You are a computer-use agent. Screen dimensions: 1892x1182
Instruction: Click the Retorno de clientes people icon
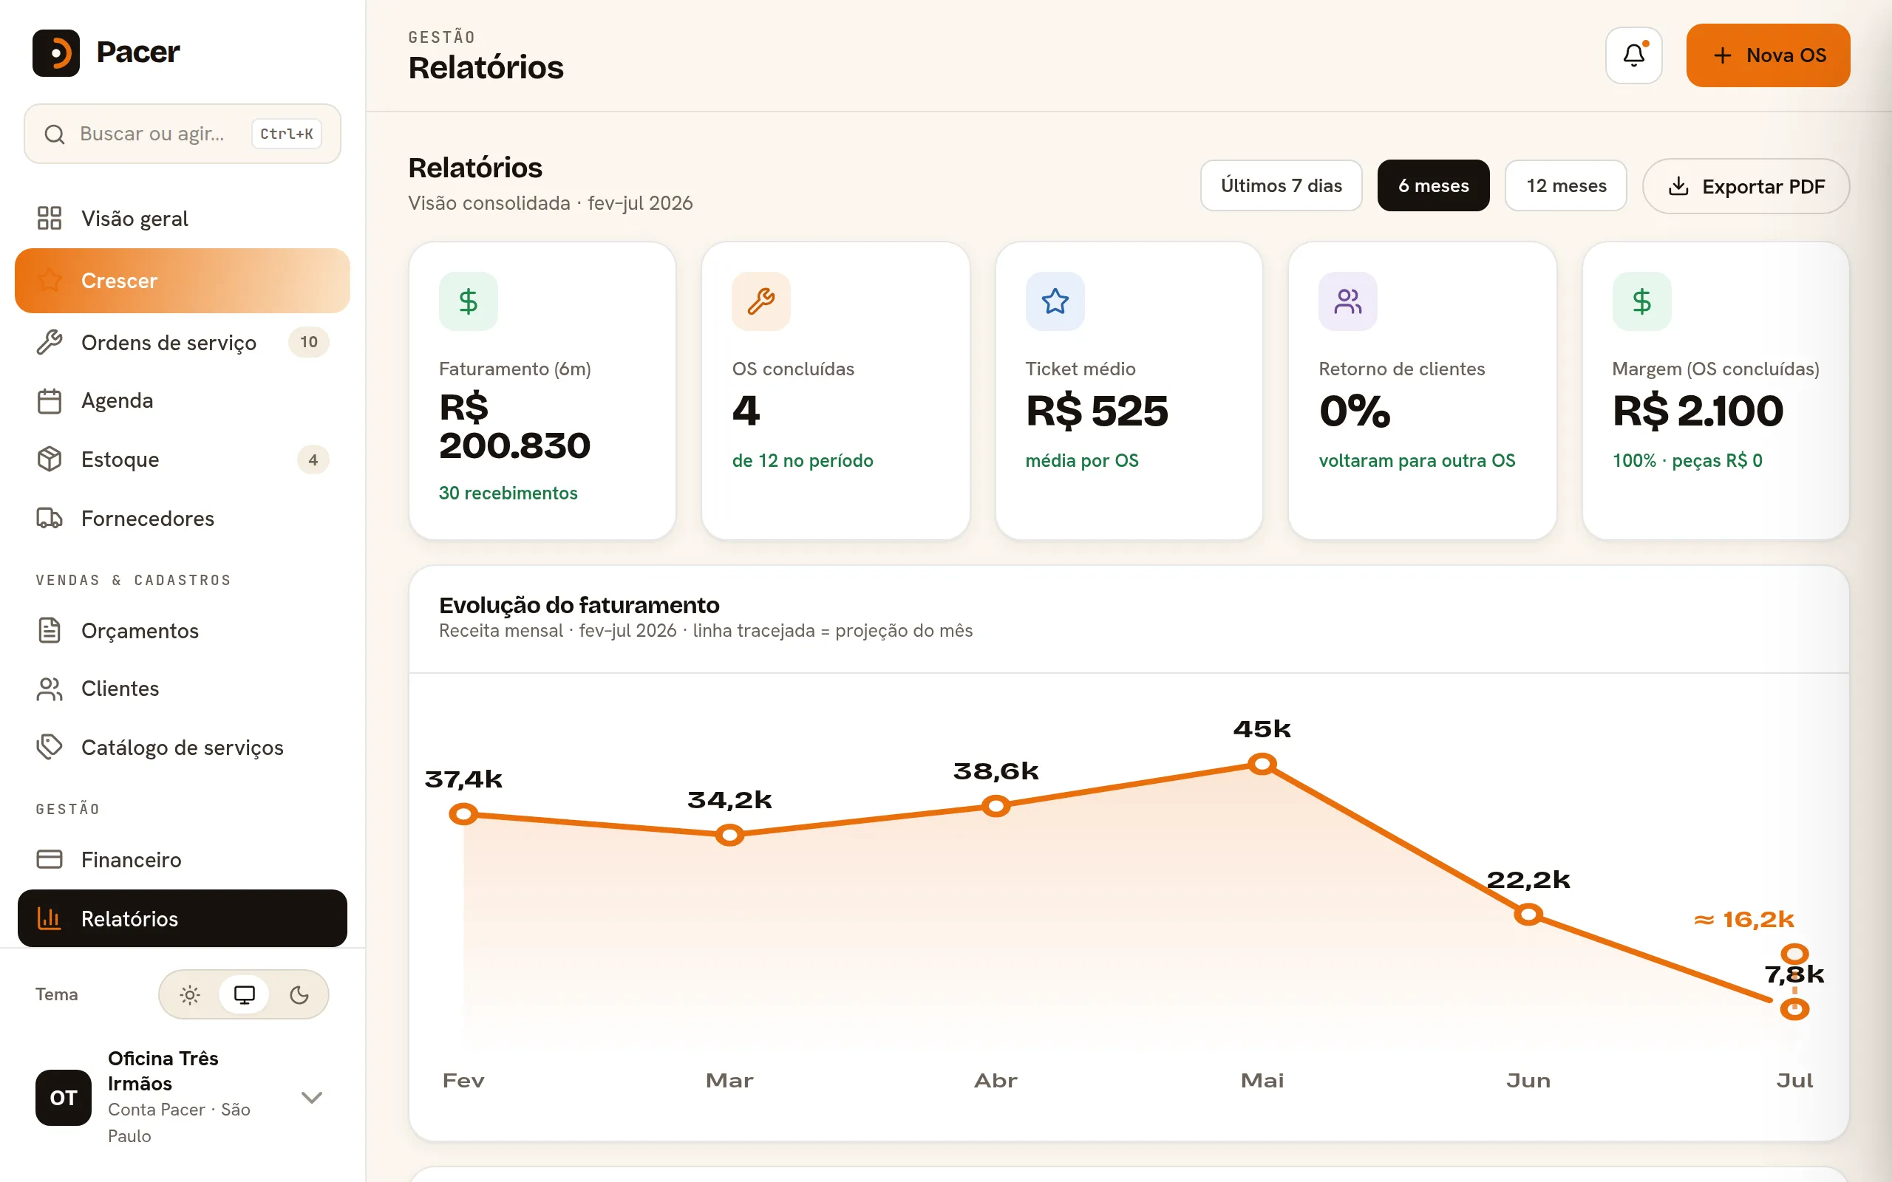point(1349,301)
